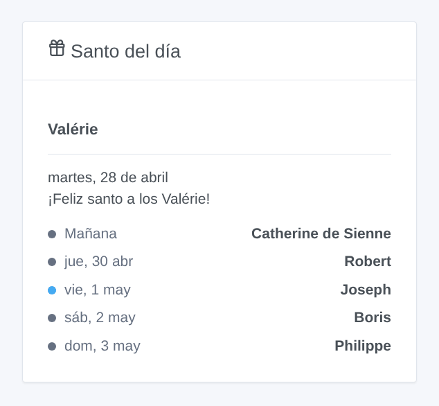Image resolution: width=439 pixels, height=406 pixels.
Task: Click the gray dot beside sáb, 2 may
Action: (x=52, y=318)
